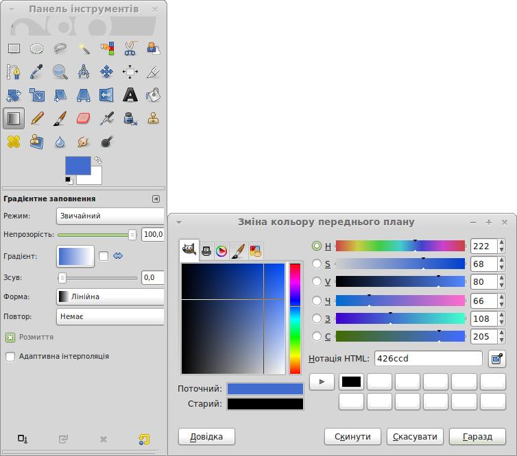Image resolution: width=517 pixels, height=456 pixels.
Task: Switch to the CMYK printer tab
Action: tap(206, 251)
